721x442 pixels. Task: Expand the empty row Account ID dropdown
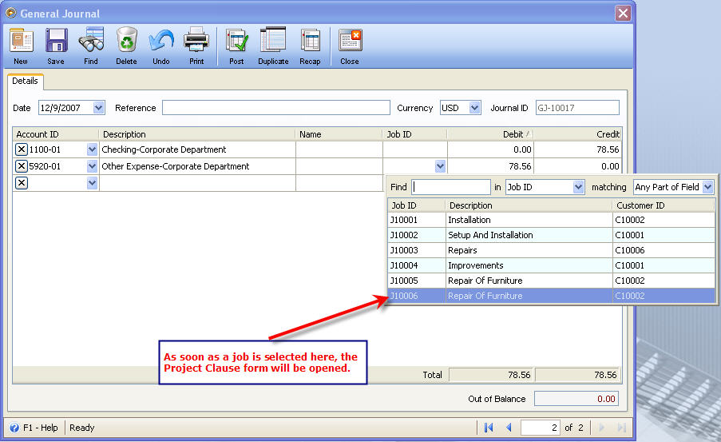(92, 183)
